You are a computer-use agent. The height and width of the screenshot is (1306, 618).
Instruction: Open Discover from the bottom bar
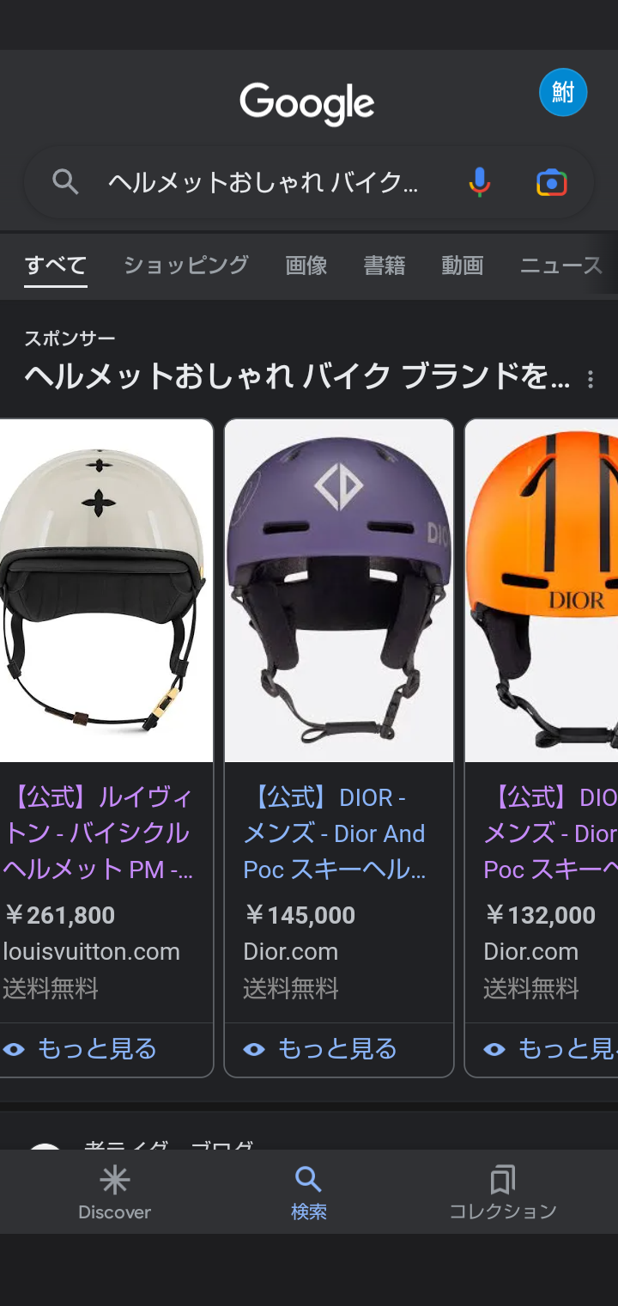[114, 1193]
